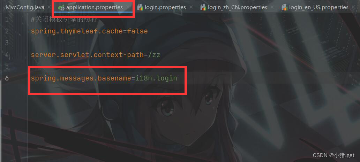Select the login_zh_CN.properties tab

coord(238,7)
